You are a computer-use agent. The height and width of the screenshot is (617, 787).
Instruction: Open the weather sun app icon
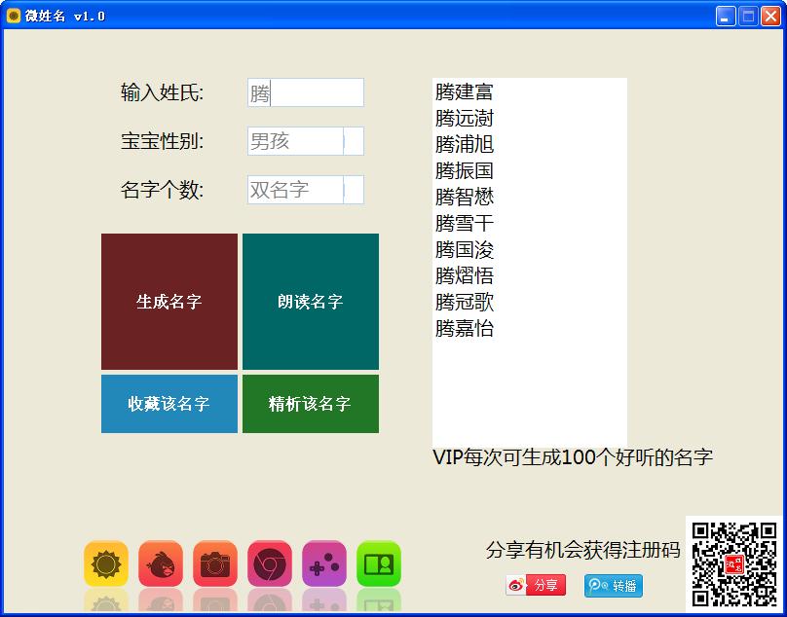(106, 564)
